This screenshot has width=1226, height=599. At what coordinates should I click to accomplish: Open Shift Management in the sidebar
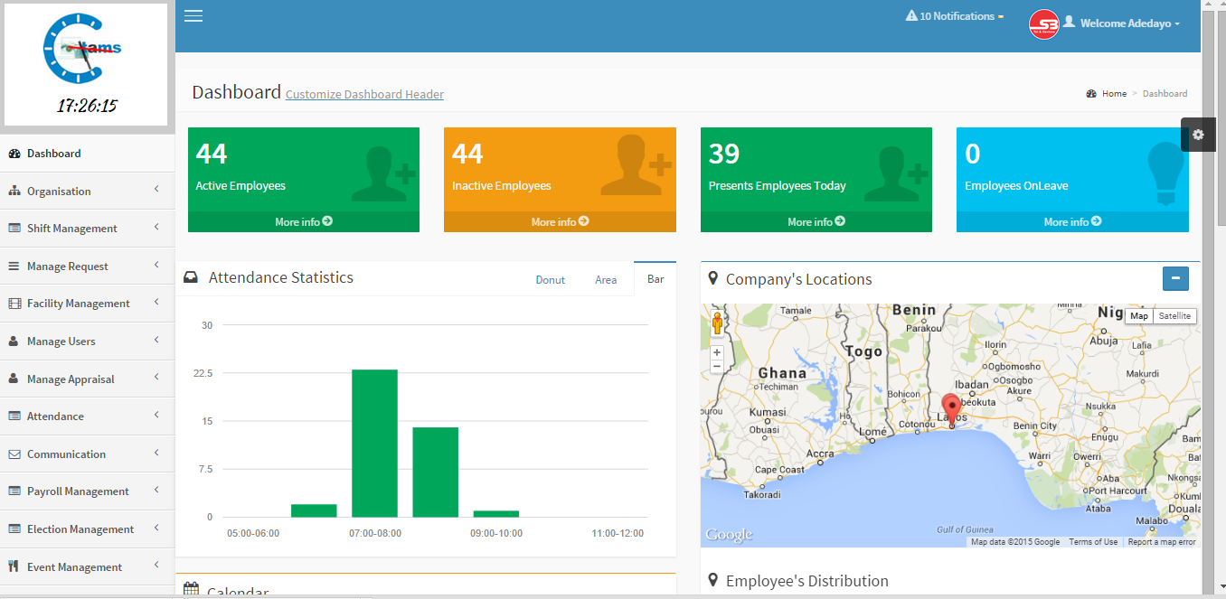click(x=72, y=229)
